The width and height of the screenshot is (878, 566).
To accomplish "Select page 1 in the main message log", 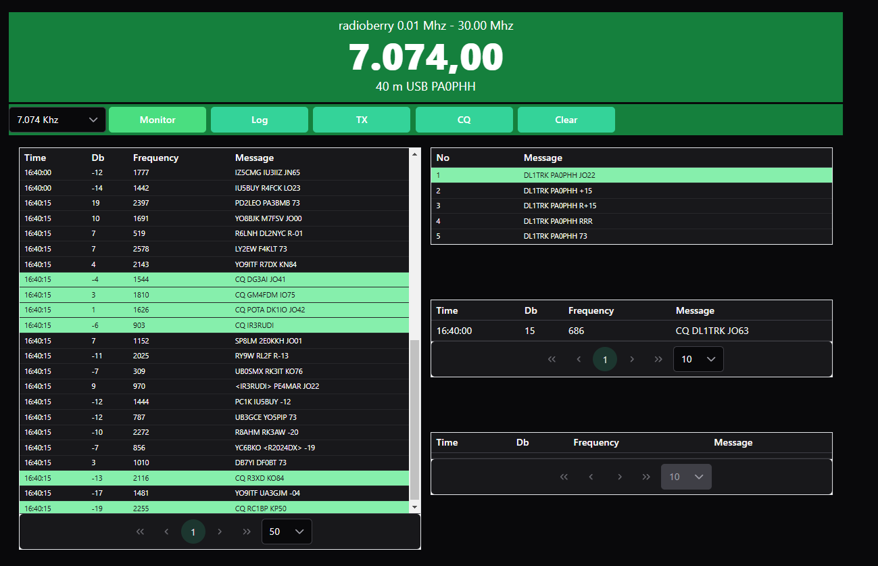I will pyautogui.click(x=193, y=532).
